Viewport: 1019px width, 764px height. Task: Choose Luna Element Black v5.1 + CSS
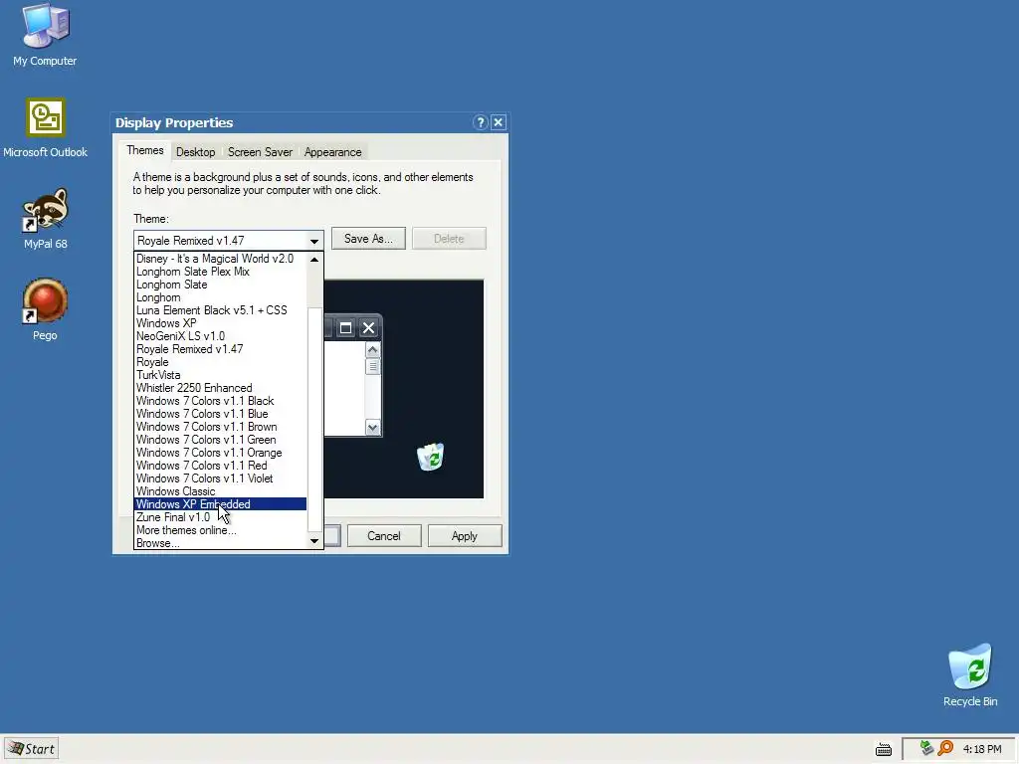click(x=220, y=310)
